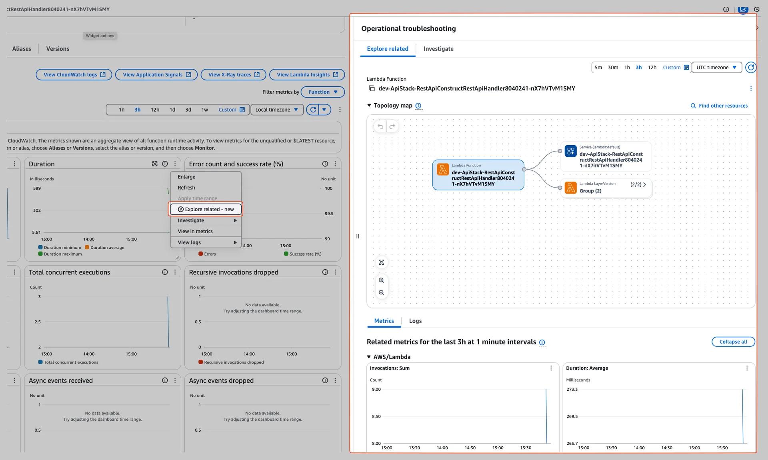The width and height of the screenshot is (768, 460).
Task: Open the UTC timezone dropdown
Action: tap(716, 68)
